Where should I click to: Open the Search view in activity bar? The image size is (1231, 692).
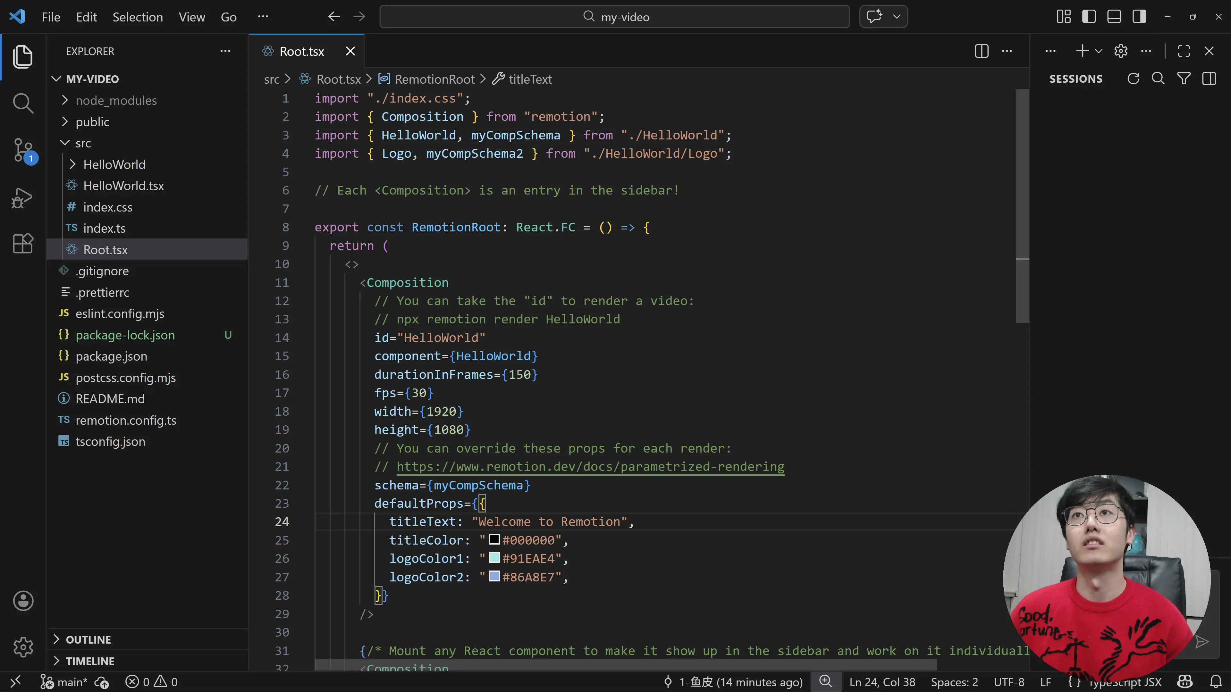[x=22, y=103]
